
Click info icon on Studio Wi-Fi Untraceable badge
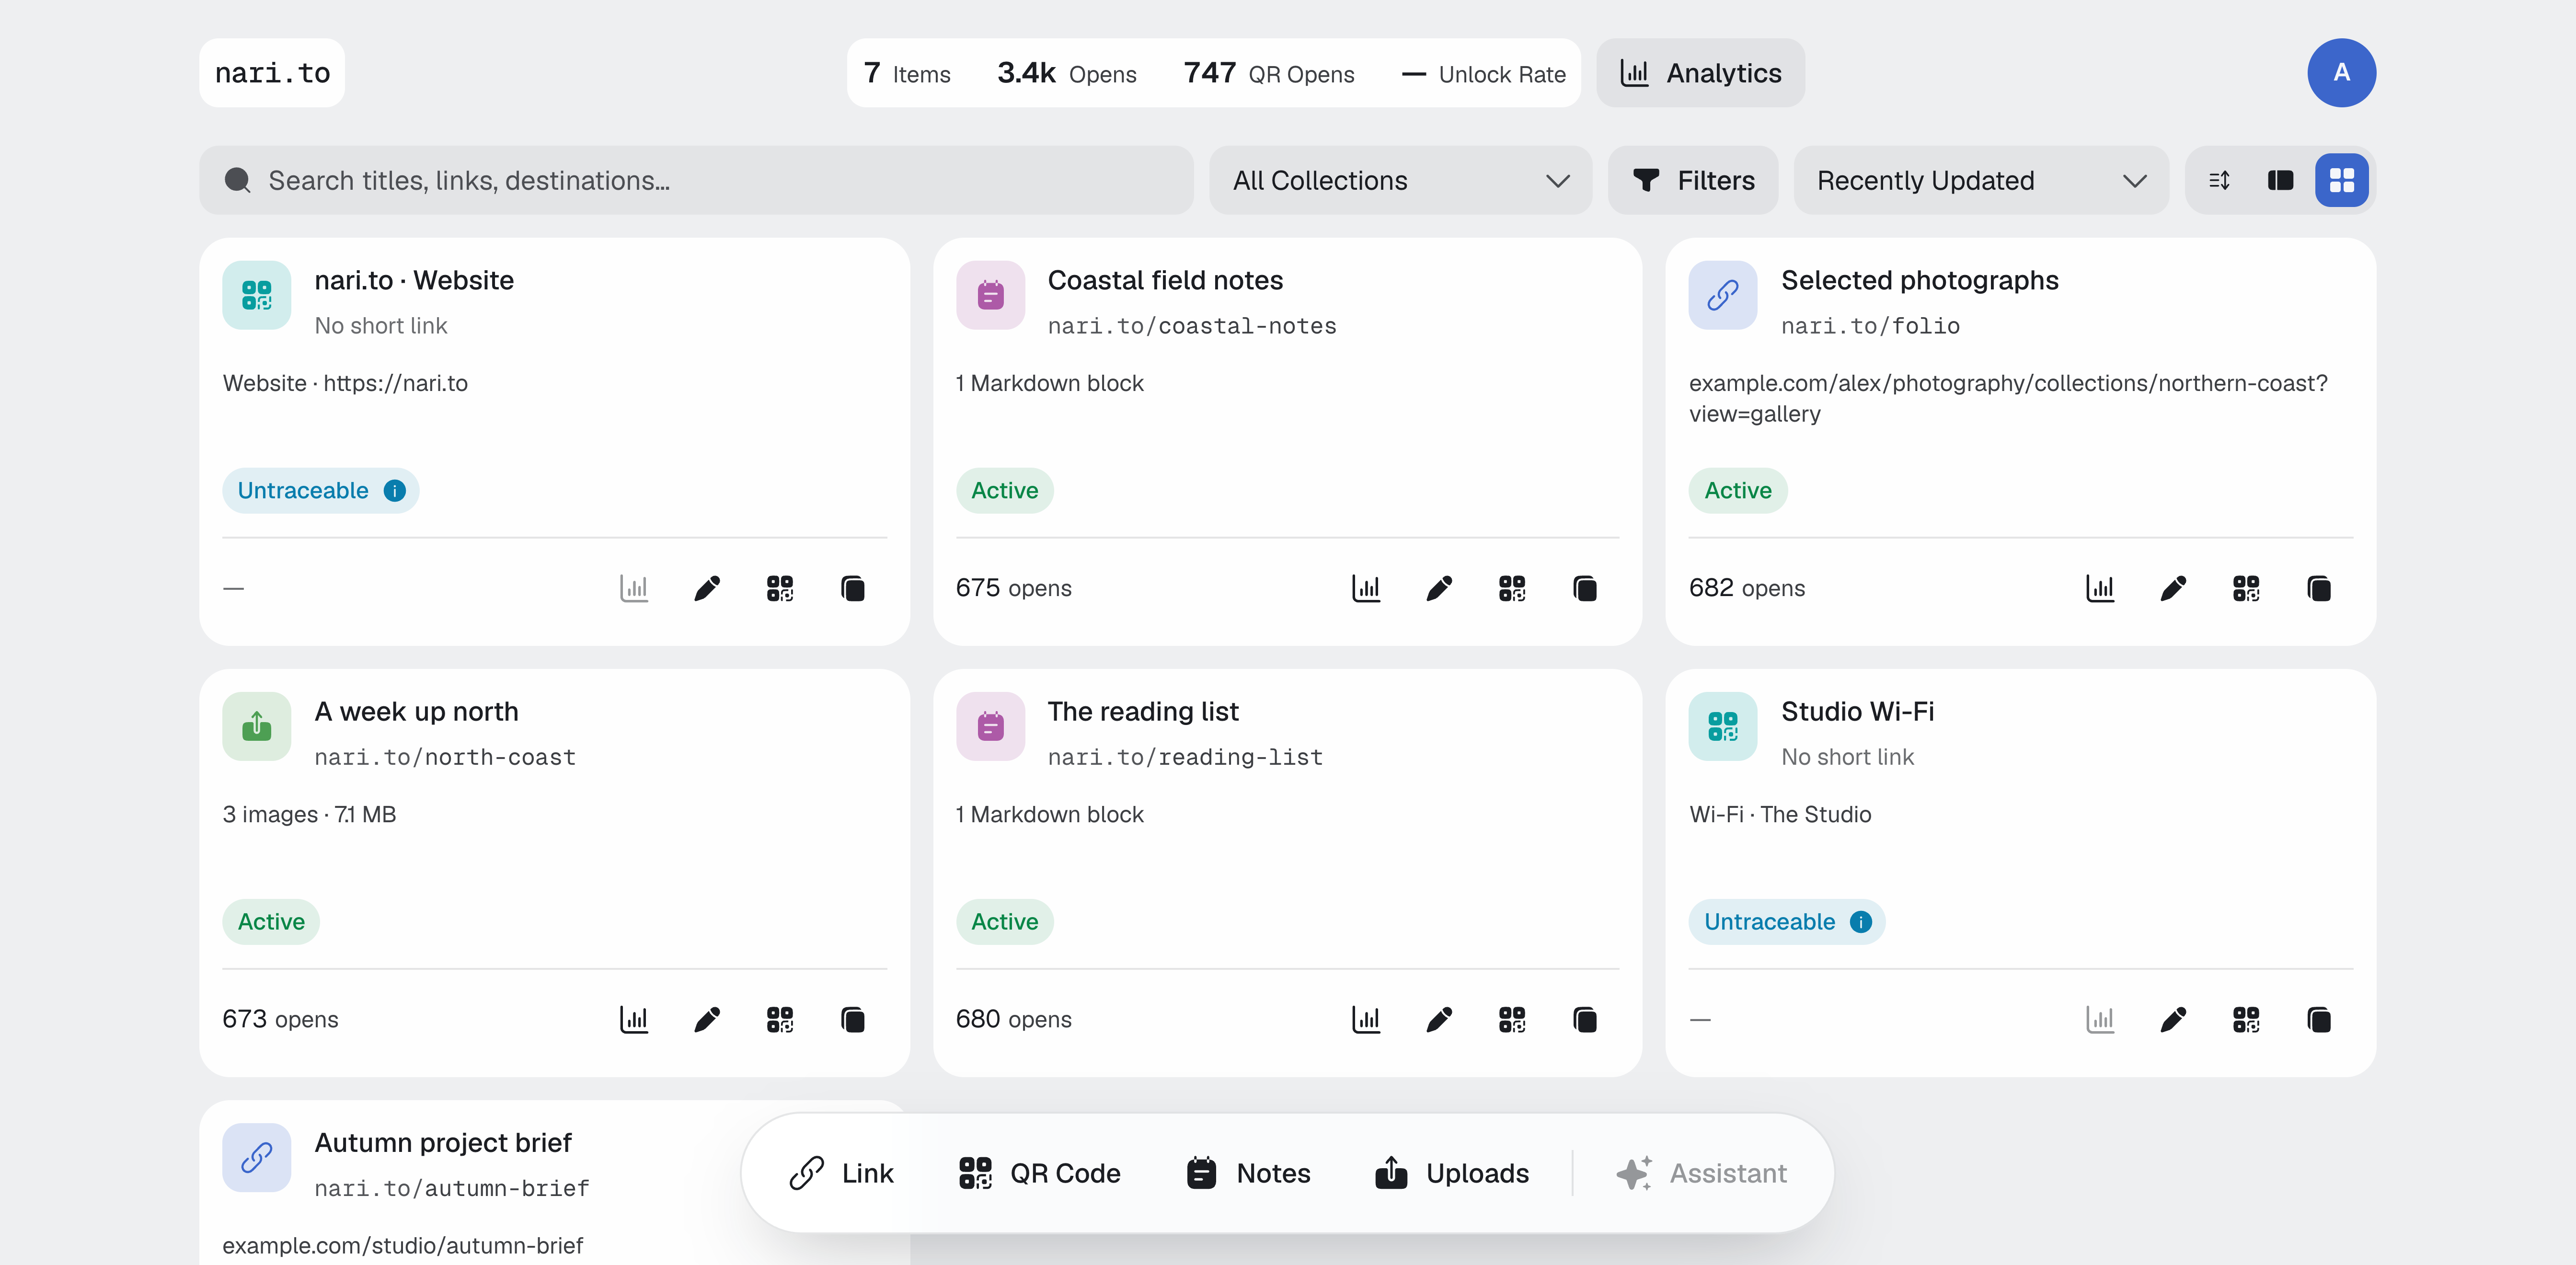(x=1861, y=922)
